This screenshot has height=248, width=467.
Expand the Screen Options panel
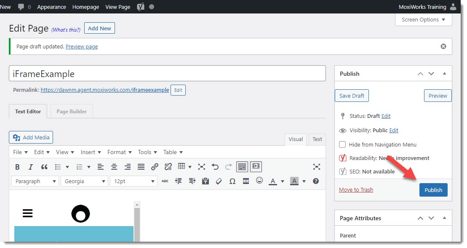tap(423, 20)
